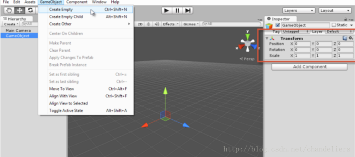
Task: Click the Position Y field
Action: coord(324,44)
